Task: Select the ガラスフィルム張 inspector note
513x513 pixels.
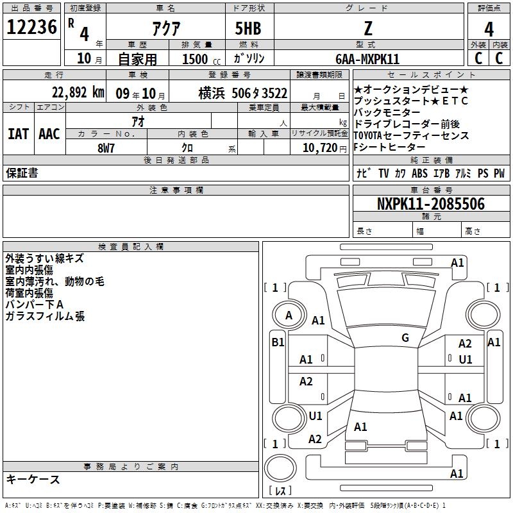Action: [45, 316]
